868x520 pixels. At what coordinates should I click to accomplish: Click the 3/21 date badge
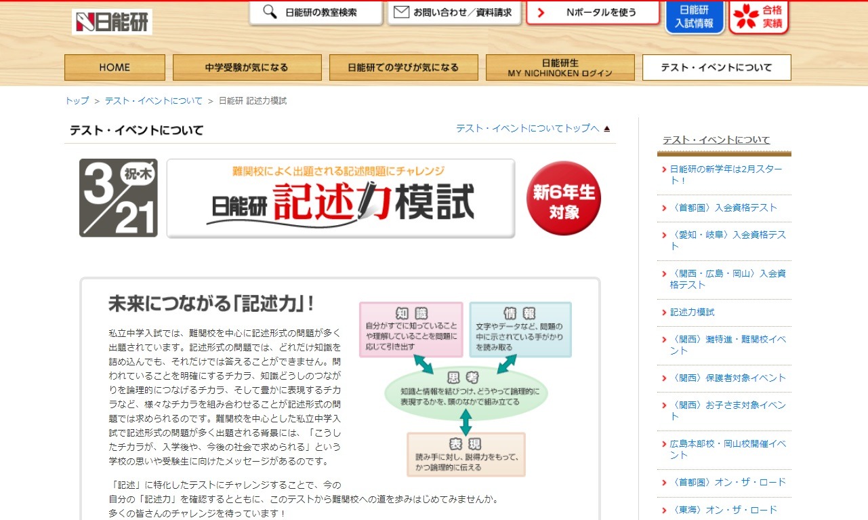tap(119, 198)
